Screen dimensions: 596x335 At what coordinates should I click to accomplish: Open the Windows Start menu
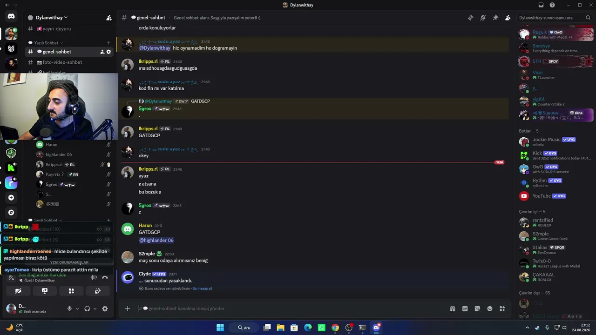(x=220, y=328)
